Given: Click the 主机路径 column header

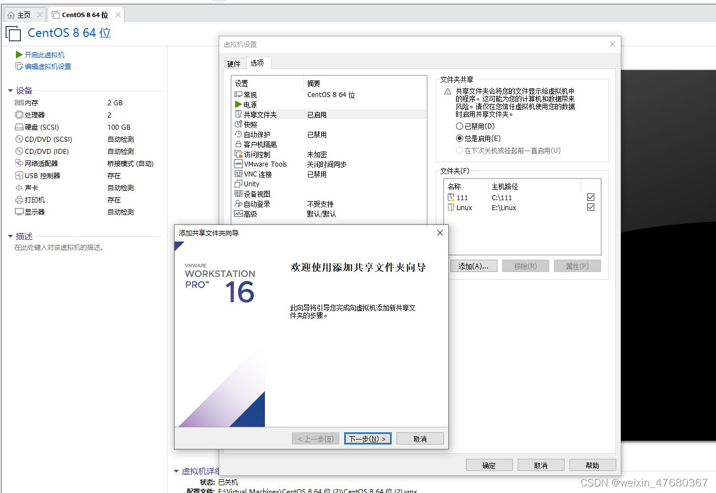Looking at the screenshot, I should click(x=505, y=187).
